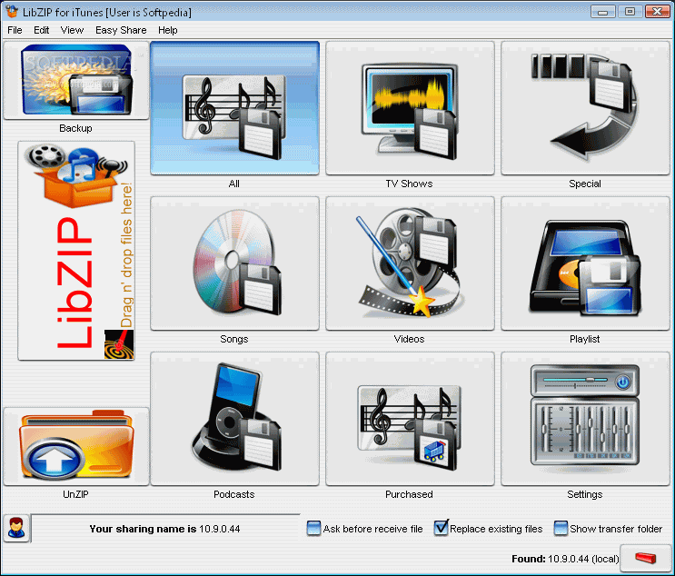The height and width of the screenshot is (576, 675).
Task: Click the Found: 10.9.0.44 (local) status
Action: pos(565,559)
